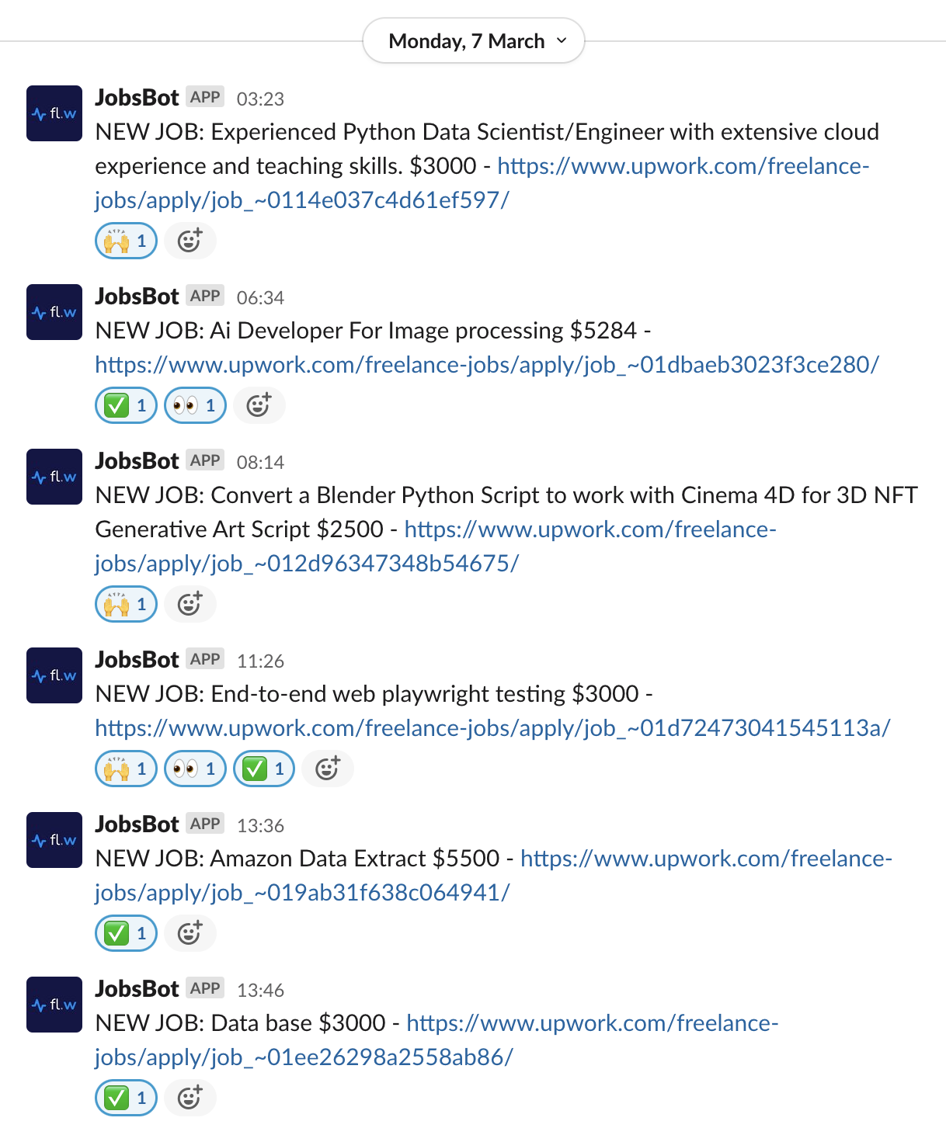Add a reaction to the Python Data Scientist message
The image size is (946, 1135).
[190, 241]
